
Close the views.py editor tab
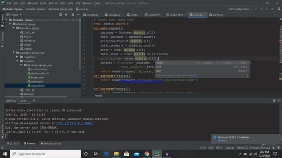205,15
